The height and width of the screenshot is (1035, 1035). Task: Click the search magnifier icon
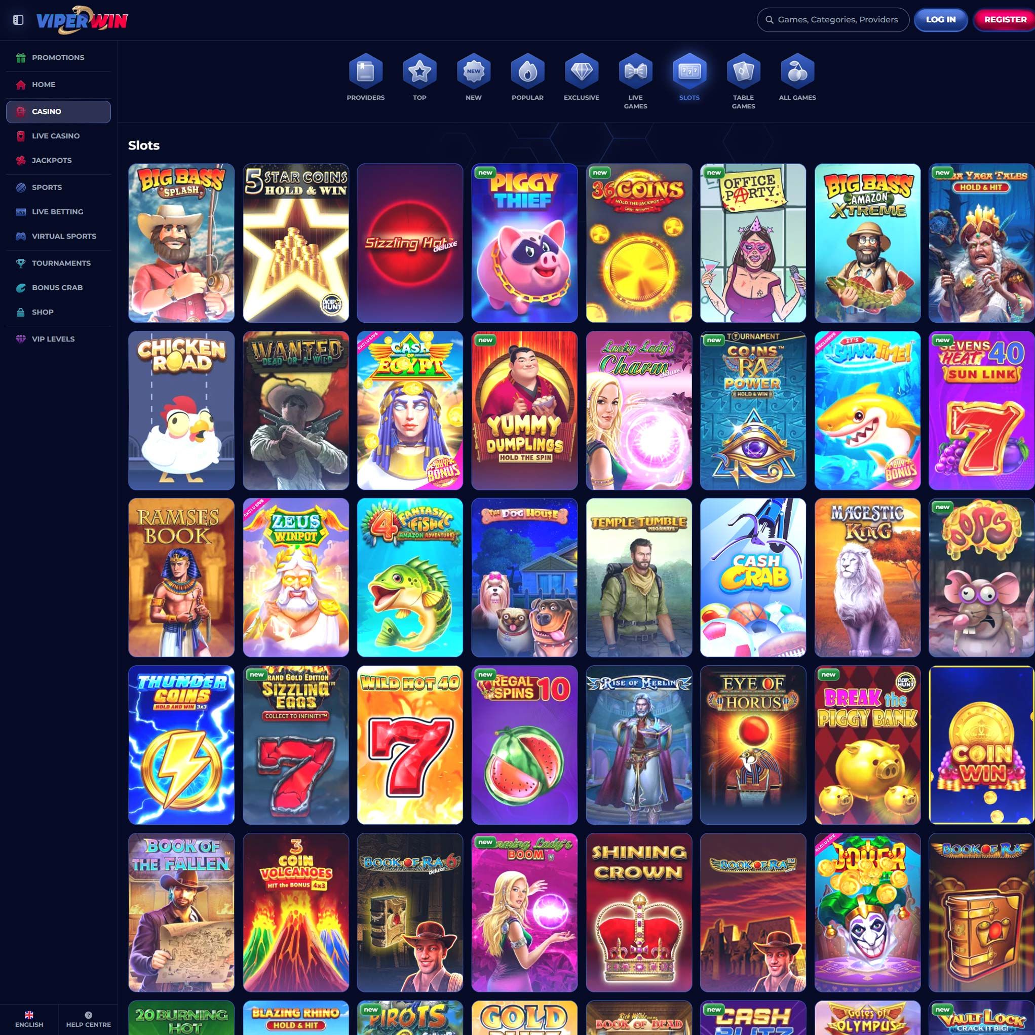770,20
